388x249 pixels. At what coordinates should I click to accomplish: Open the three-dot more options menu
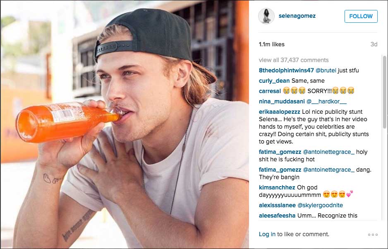coord(373,235)
